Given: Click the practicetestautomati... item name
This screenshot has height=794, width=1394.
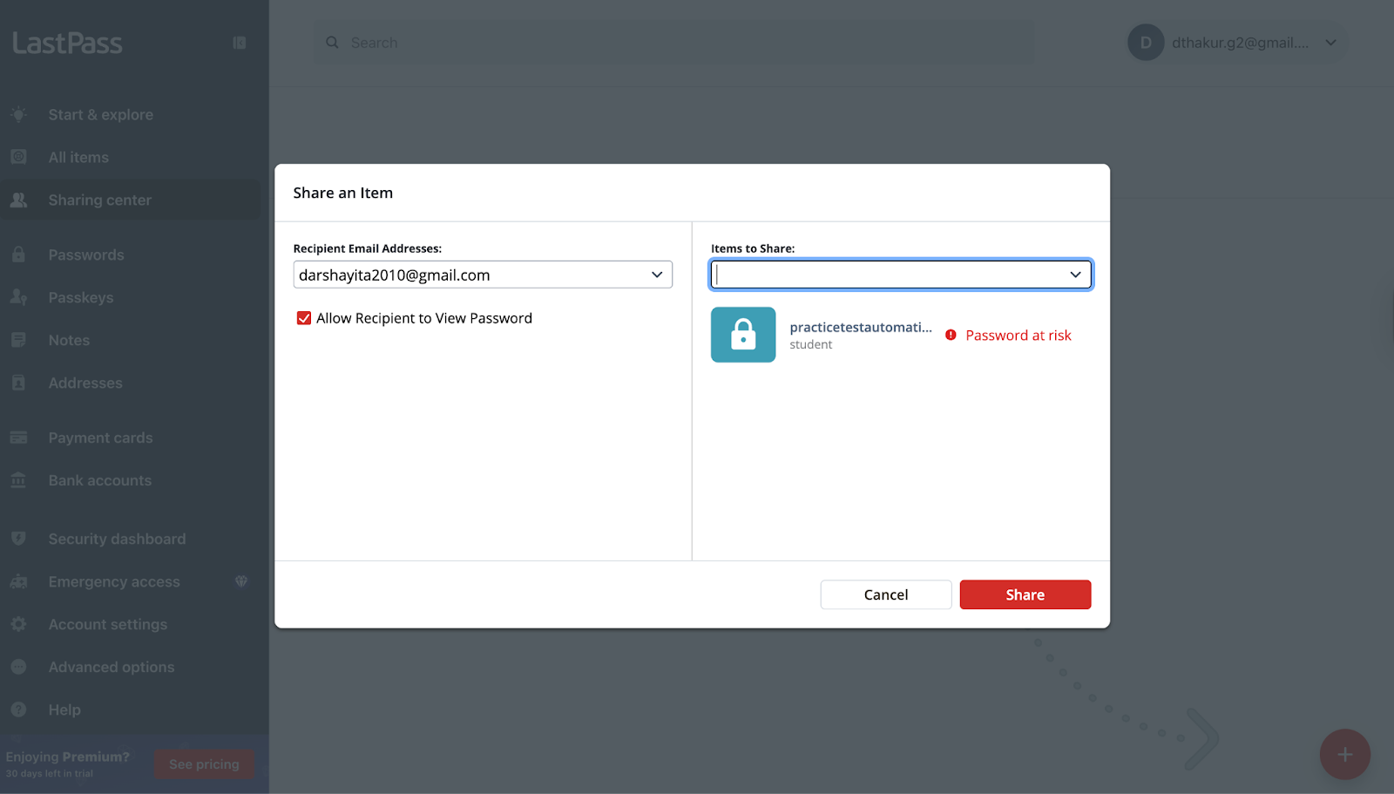Looking at the screenshot, I should (x=861, y=327).
